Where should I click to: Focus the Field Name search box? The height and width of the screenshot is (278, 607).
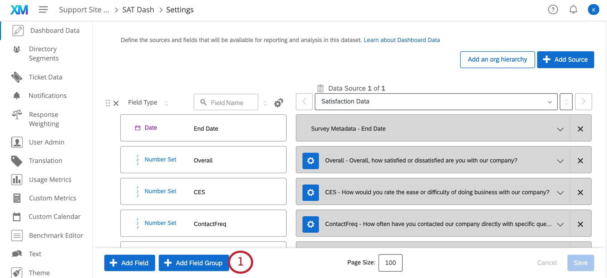(226, 102)
